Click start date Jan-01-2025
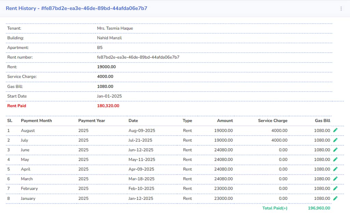The image size is (350, 223). pyautogui.click(x=109, y=96)
